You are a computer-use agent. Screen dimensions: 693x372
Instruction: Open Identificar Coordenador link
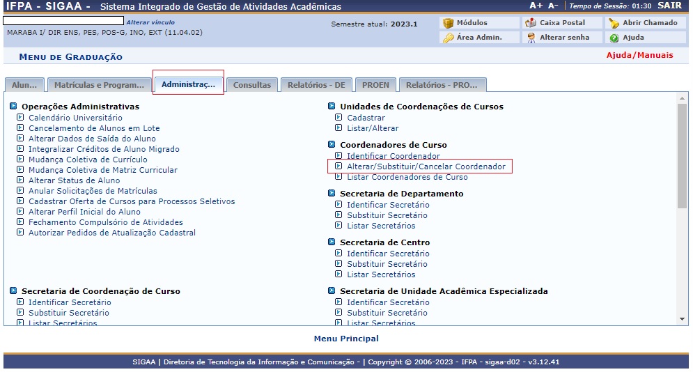394,156
